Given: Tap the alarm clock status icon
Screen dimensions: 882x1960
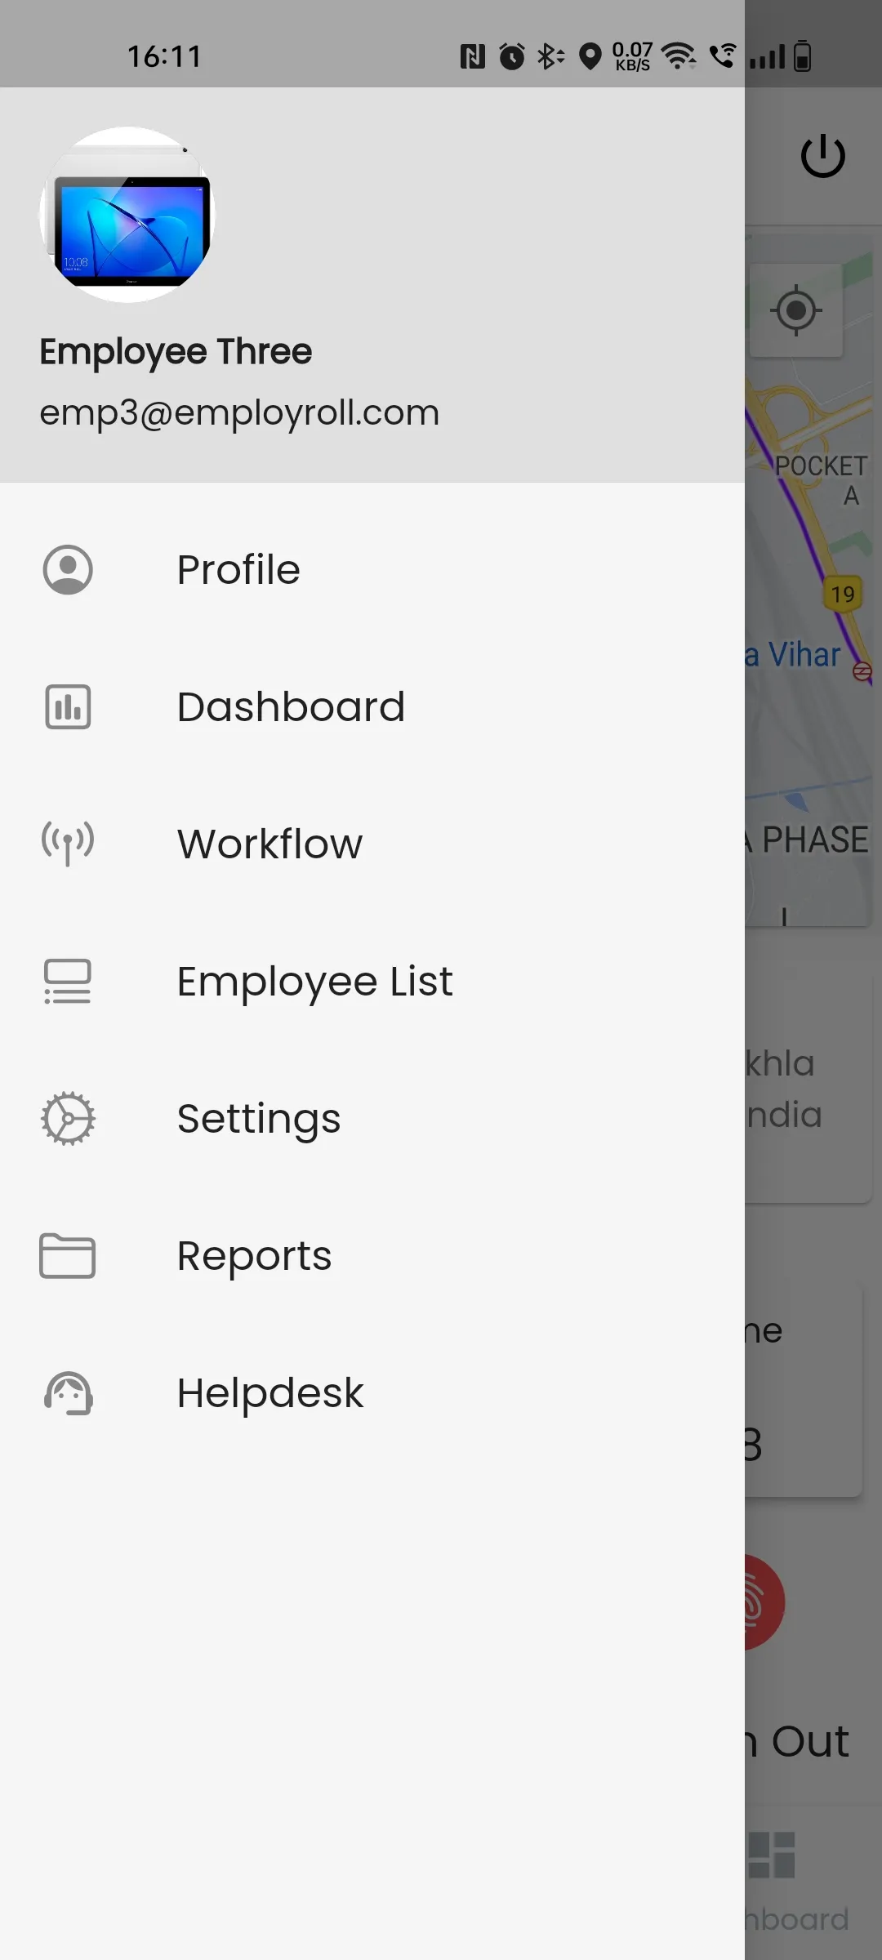Looking at the screenshot, I should pos(512,56).
